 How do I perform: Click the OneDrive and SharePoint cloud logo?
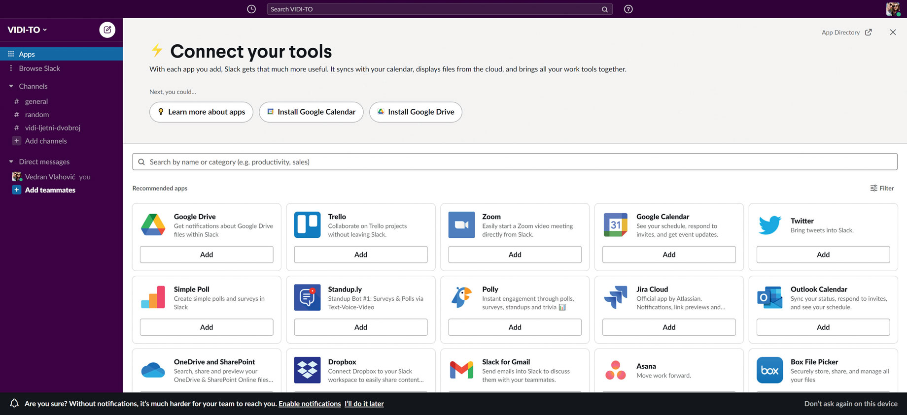pyautogui.click(x=153, y=370)
